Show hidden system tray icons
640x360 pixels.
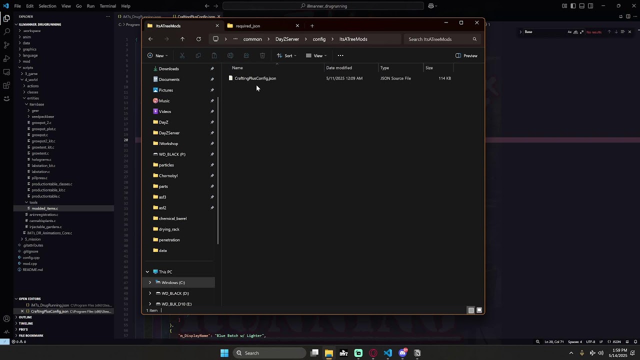pyautogui.click(x=571, y=353)
